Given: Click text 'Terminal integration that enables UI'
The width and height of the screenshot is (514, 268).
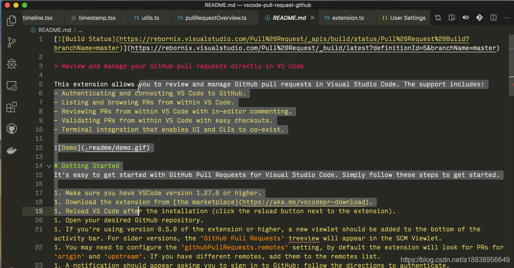Looking at the screenshot, I should [x=131, y=130].
